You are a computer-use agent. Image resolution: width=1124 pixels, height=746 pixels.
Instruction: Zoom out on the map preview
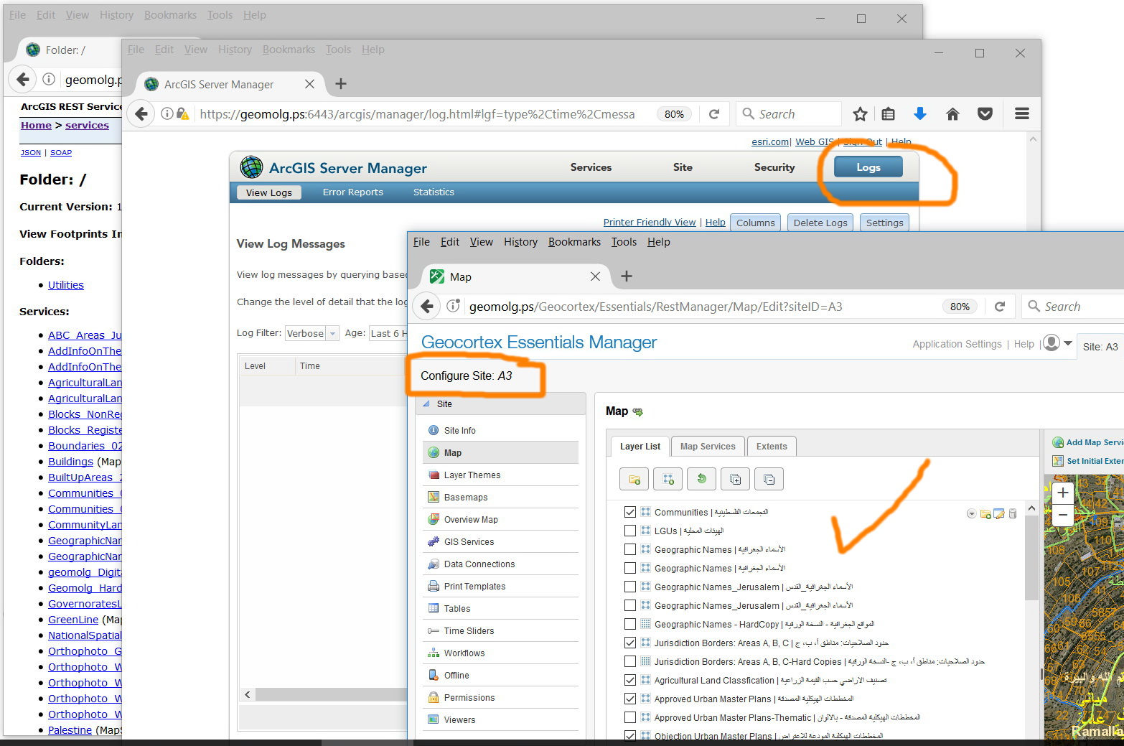tap(1063, 515)
